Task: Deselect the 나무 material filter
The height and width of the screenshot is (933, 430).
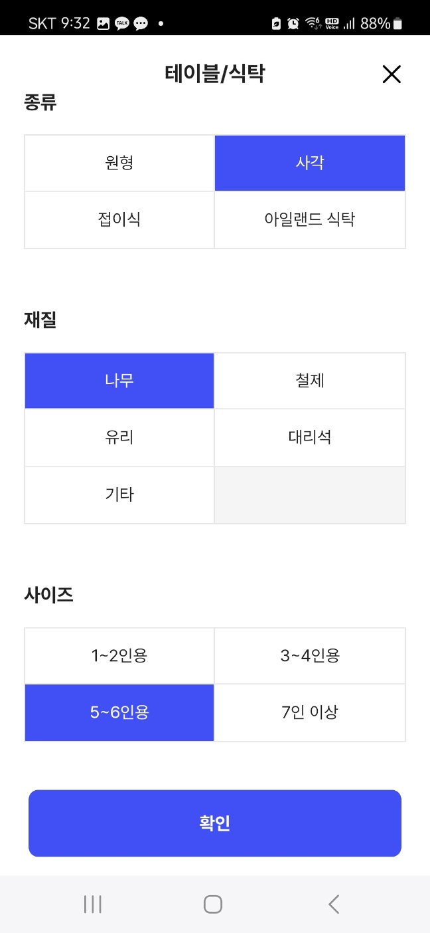Action: [119, 380]
